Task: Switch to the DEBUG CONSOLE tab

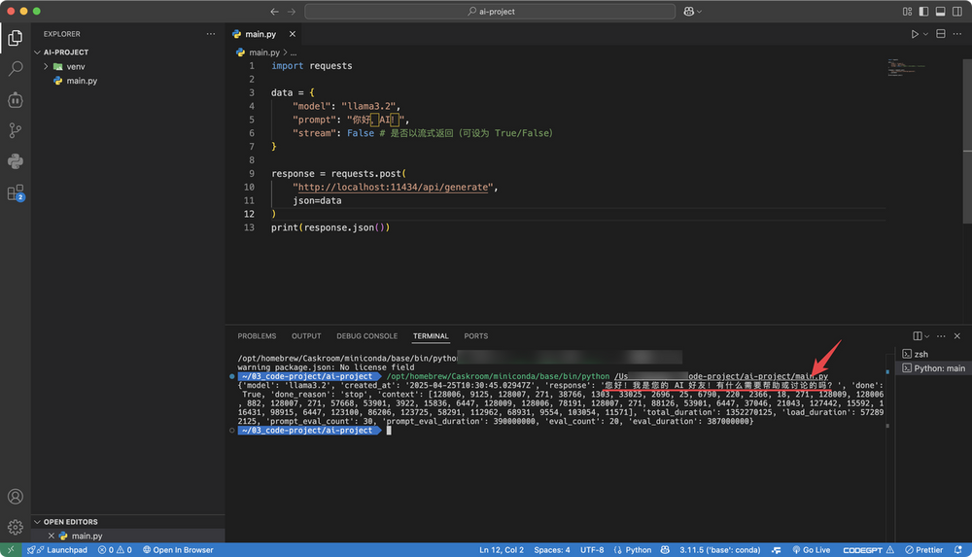Action: [366, 336]
